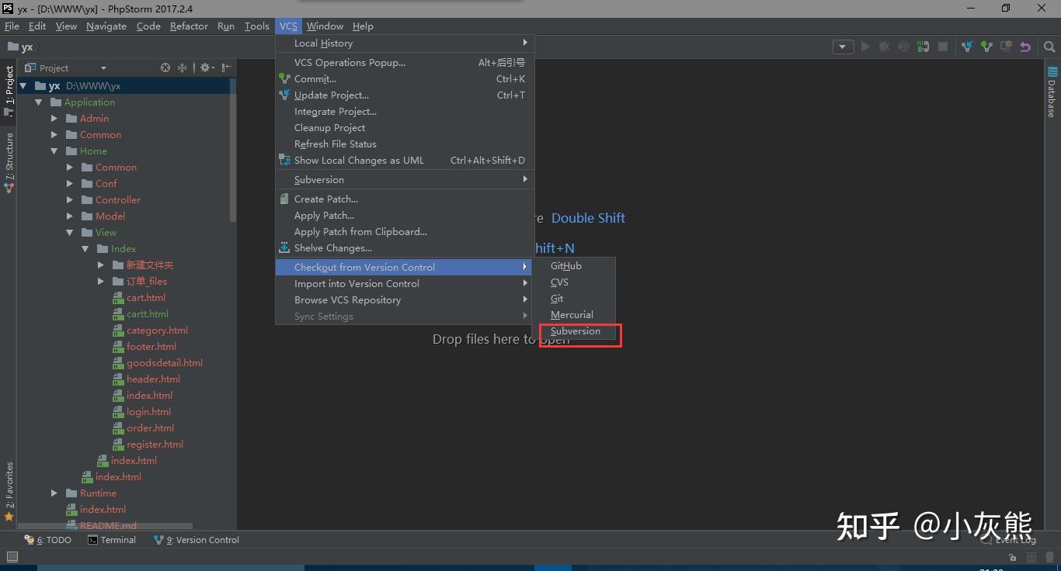Expand the Controller folder
Image resolution: width=1061 pixels, height=571 pixels.
(70, 199)
